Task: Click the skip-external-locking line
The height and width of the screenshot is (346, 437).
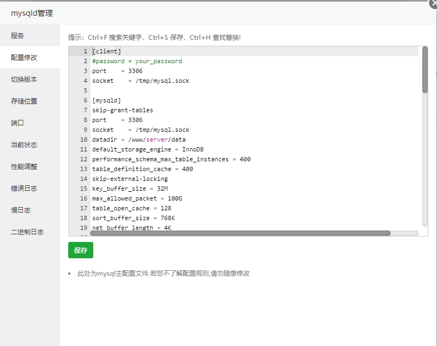Action: [x=130, y=179]
